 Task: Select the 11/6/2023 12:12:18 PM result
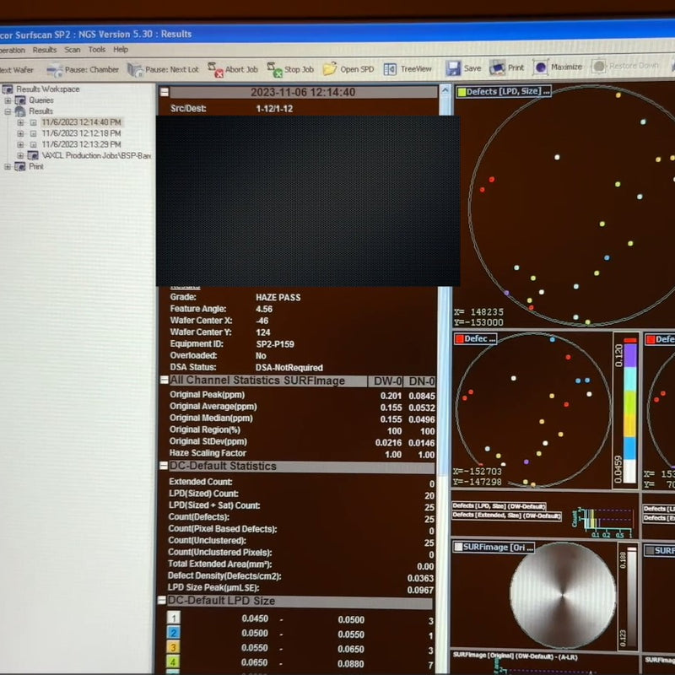coord(81,133)
